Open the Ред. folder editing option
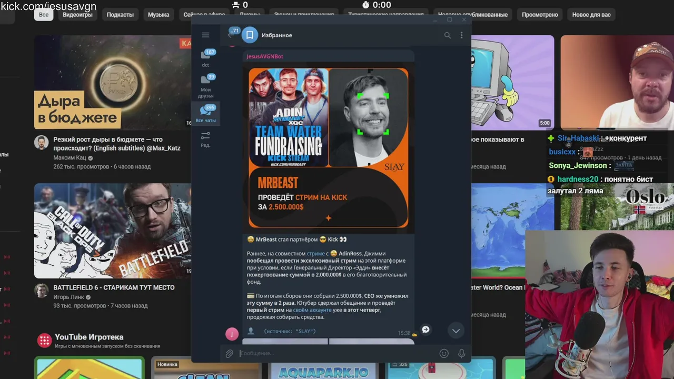This screenshot has height=379, width=674. pyautogui.click(x=206, y=139)
